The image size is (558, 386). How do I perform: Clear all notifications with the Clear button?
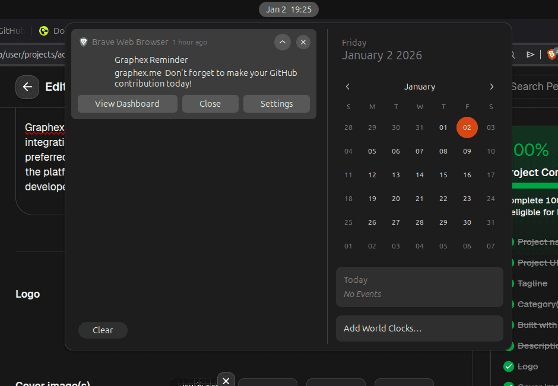pos(103,330)
